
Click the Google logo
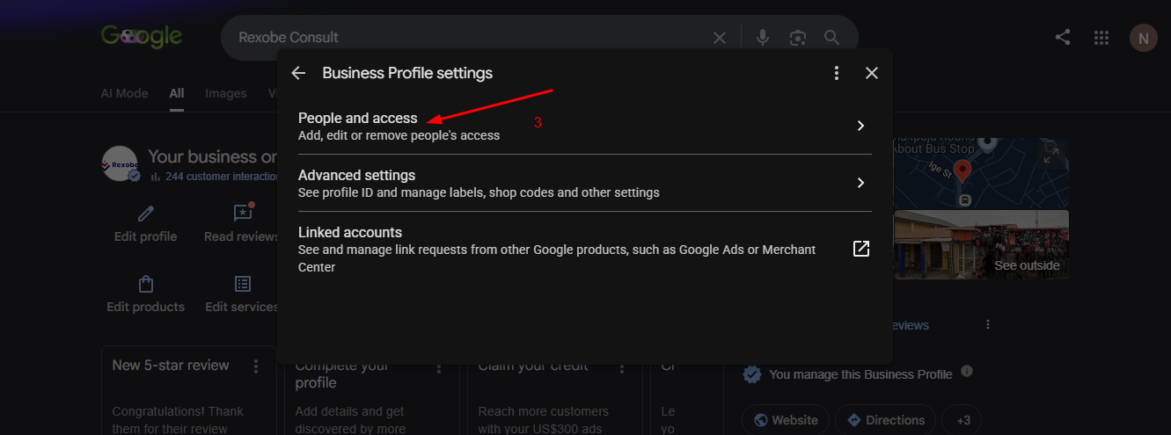(x=142, y=36)
